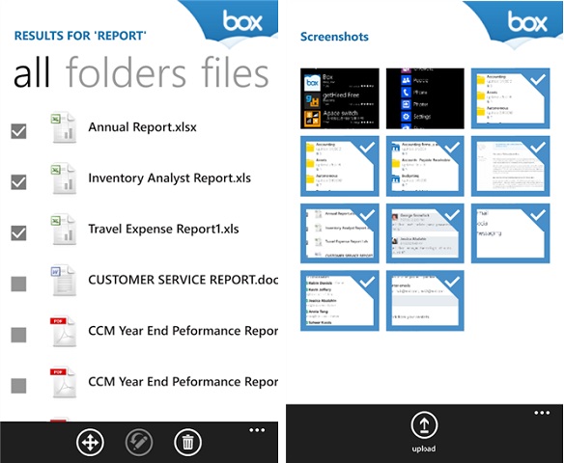The width and height of the screenshot is (564, 463).
Task: Tap the Excel icon for Annual Report.xlsx
Action: (x=63, y=127)
